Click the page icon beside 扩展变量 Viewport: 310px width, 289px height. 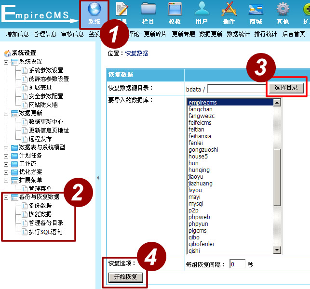25,88
